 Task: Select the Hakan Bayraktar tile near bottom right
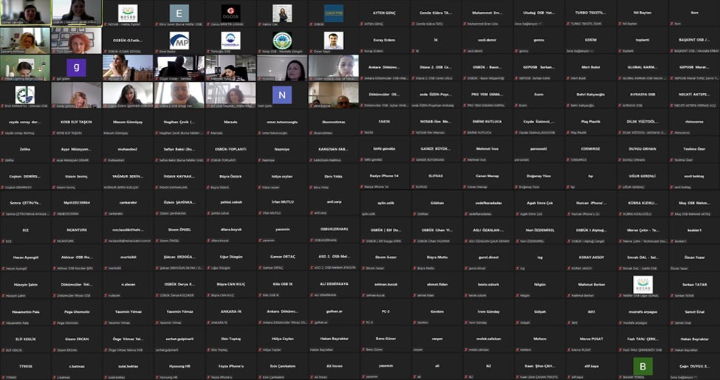coord(693,339)
